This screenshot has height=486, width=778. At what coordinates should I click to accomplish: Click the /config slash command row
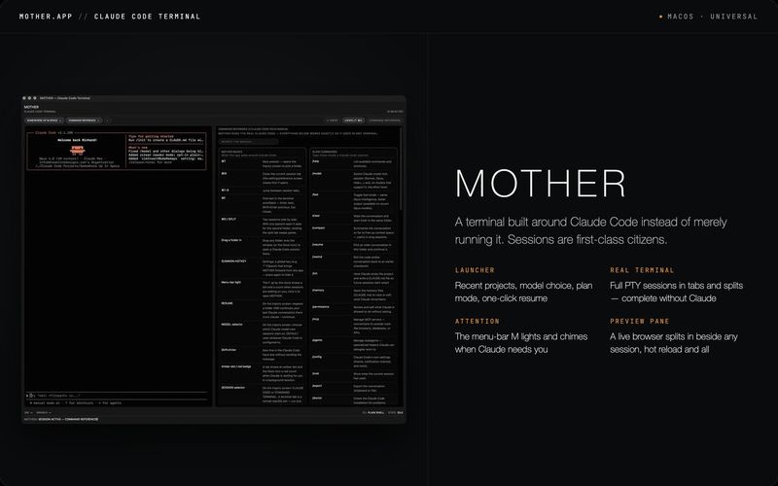click(x=353, y=361)
